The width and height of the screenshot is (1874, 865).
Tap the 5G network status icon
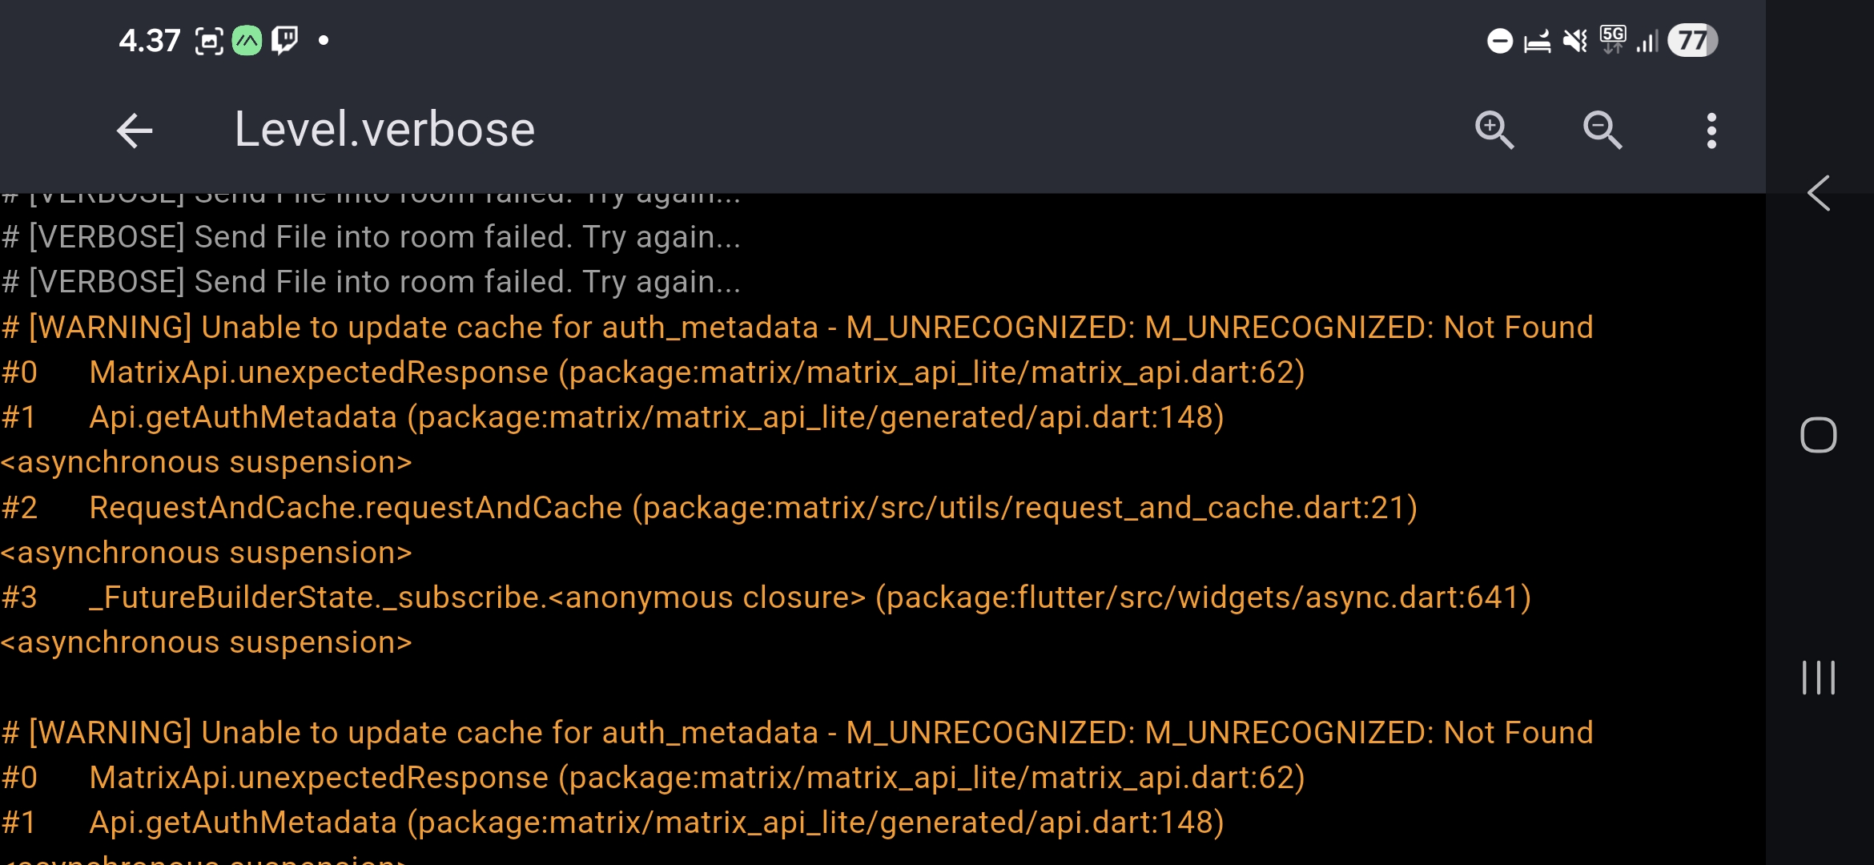1612,40
